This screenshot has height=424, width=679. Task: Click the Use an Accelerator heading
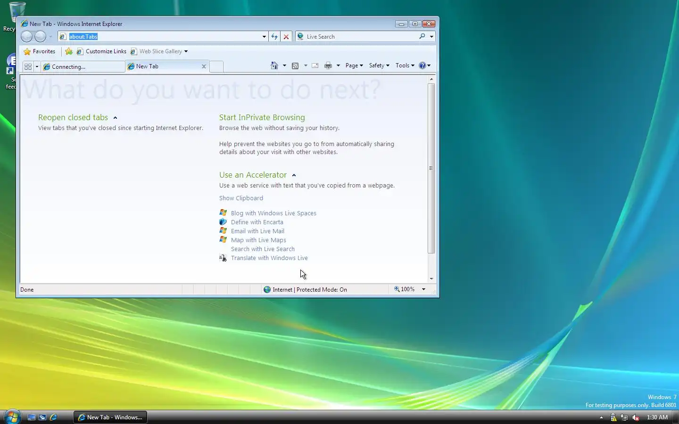253,175
